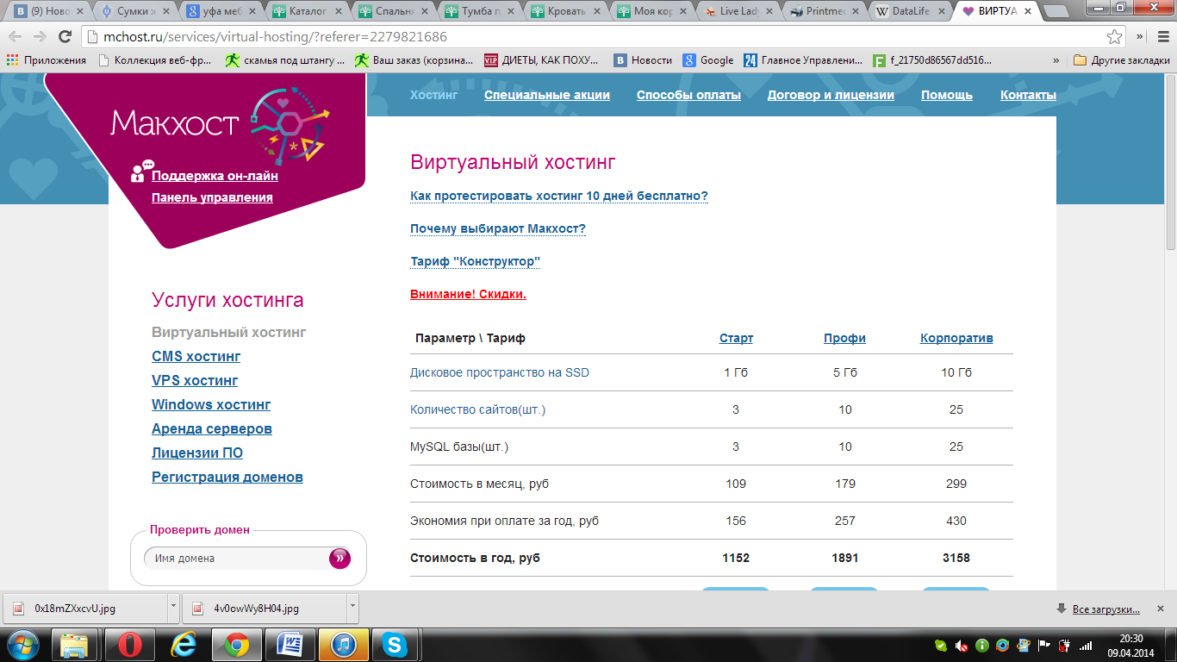Open the Корпоратив tariff column header
The width and height of the screenshot is (1177, 662).
pyautogui.click(x=956, y=338)
